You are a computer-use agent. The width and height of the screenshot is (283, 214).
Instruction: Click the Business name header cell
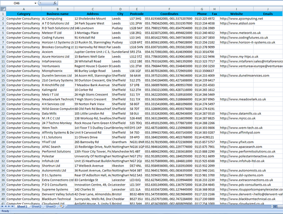(x=58, y=14)
